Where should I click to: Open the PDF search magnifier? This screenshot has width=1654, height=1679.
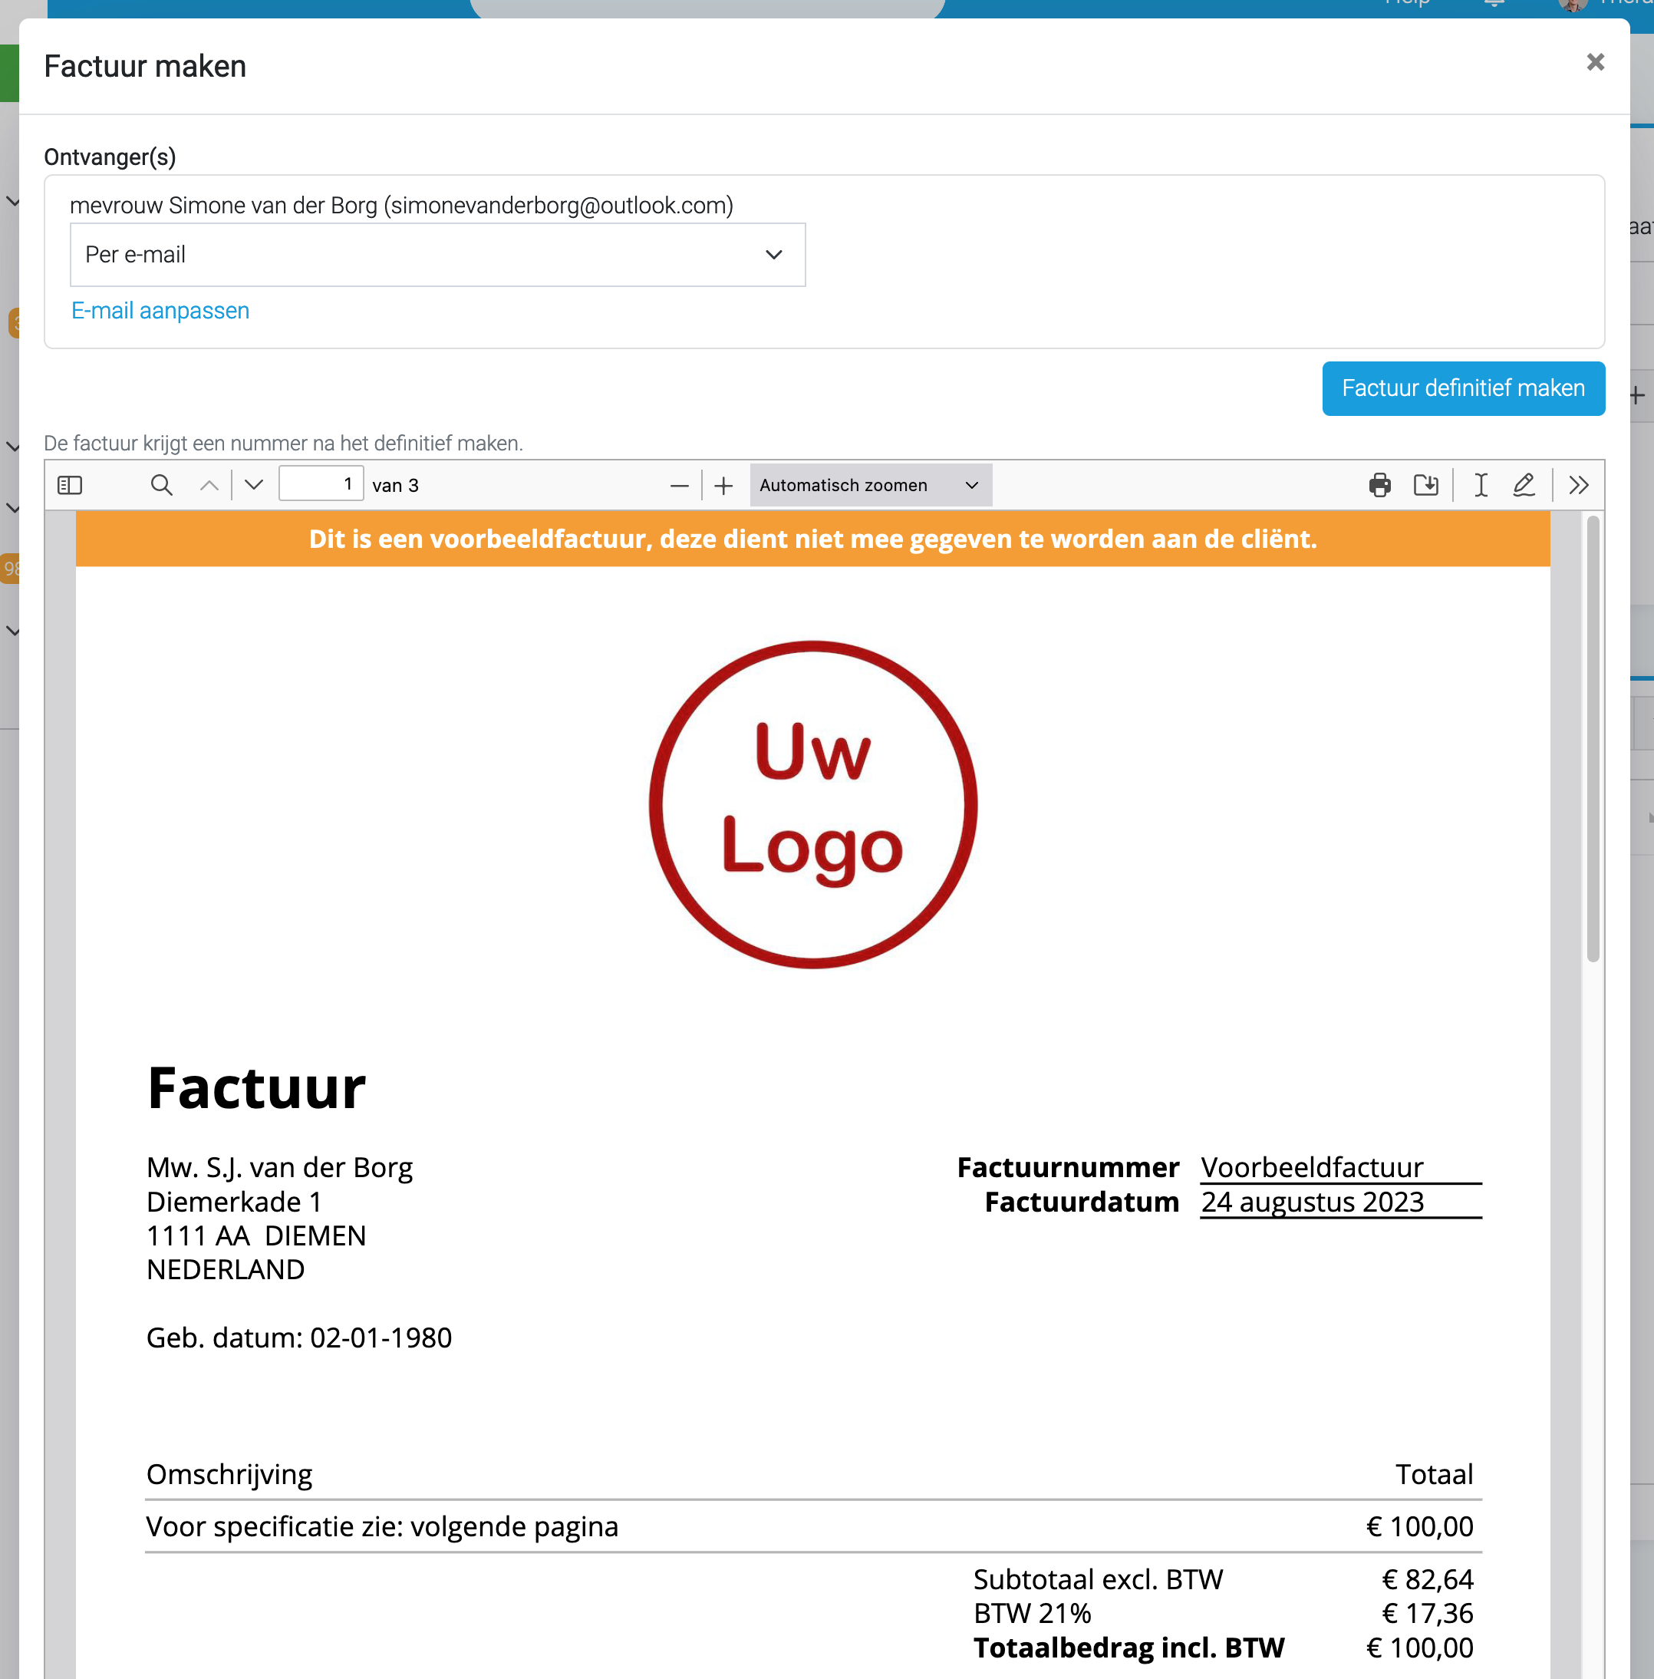pyautogui.click(x=162, y=485)
